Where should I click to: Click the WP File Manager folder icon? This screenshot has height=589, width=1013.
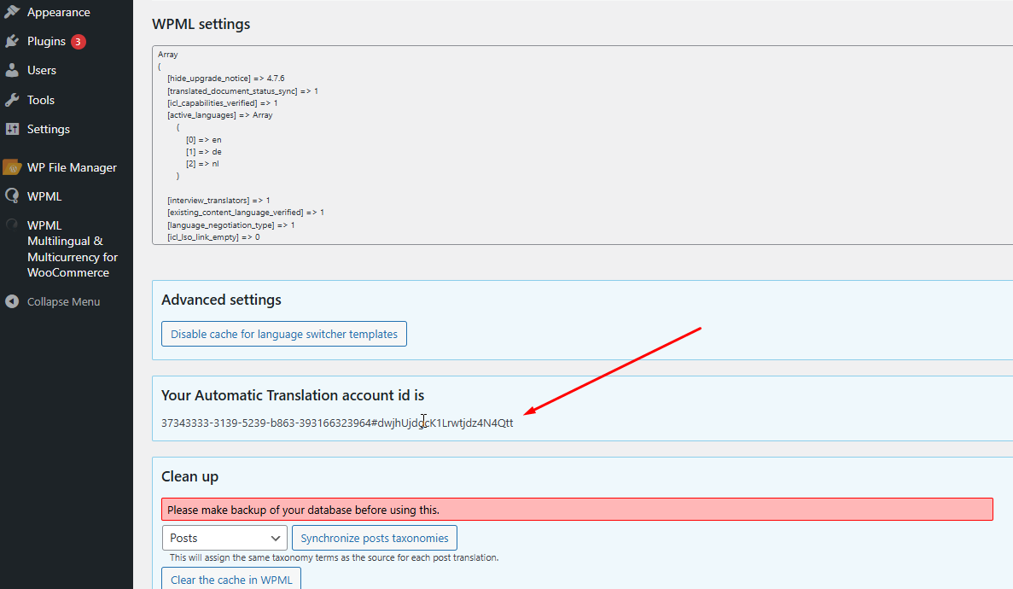pyautogui.click(x=12, y=167)
